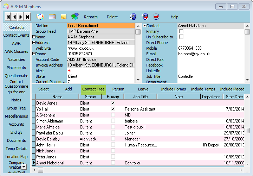253x176 pixels.
Task: Click the email envelope toolbar icon
Action: 40,17
